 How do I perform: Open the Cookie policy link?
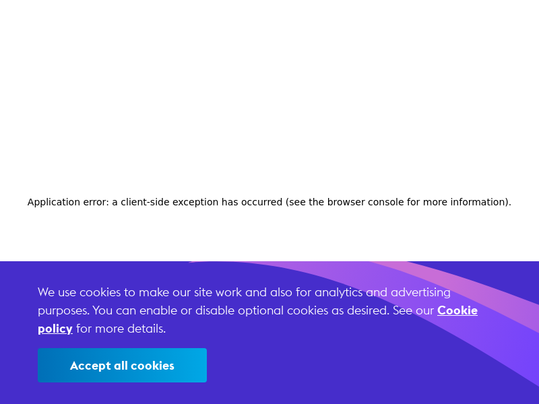(x=457, y=310)
